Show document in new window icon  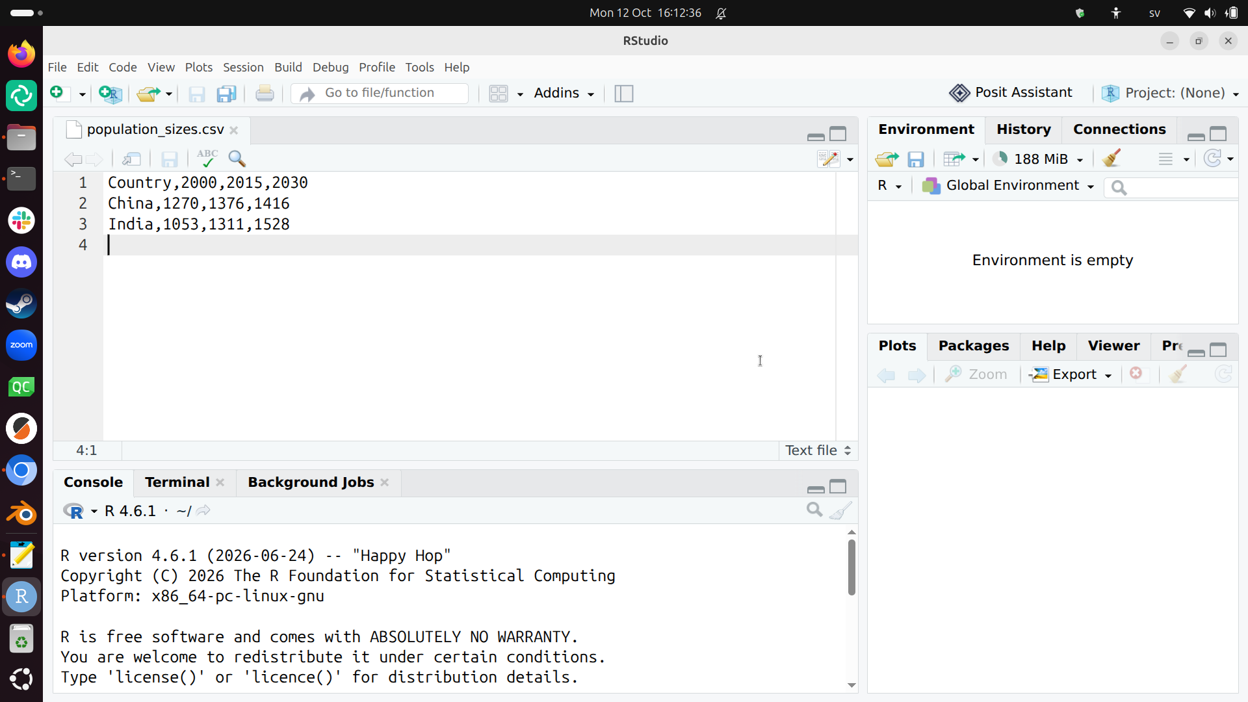(131, 159)
